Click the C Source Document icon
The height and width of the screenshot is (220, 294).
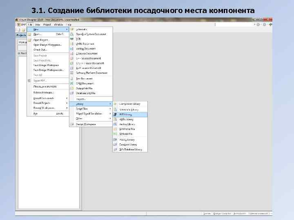pyautogui.click(x=72, y=53)
